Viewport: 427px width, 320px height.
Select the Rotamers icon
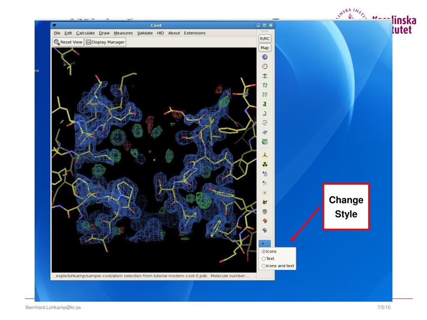coord(265,113)
